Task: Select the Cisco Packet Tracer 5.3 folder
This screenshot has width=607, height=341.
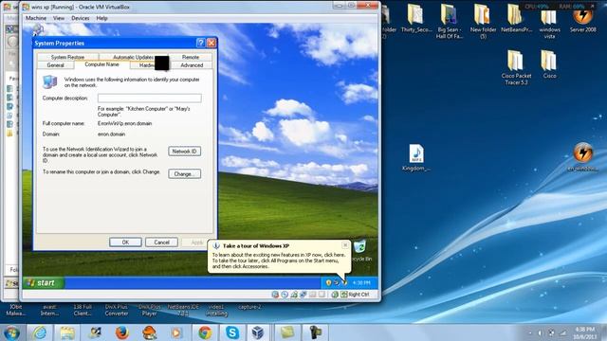Action: [516, 67]
